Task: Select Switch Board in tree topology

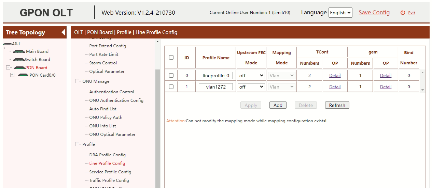Action: pos(38,60)
